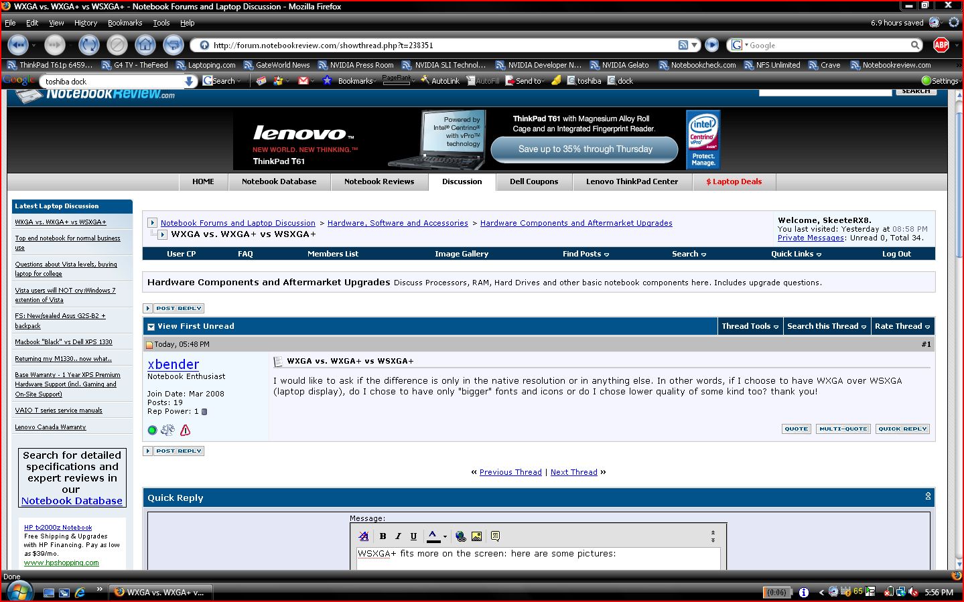Image resolution: width=964 pixels, height=602 pixels.
Task: Click the browser Forward button
Action: (55, 45)
